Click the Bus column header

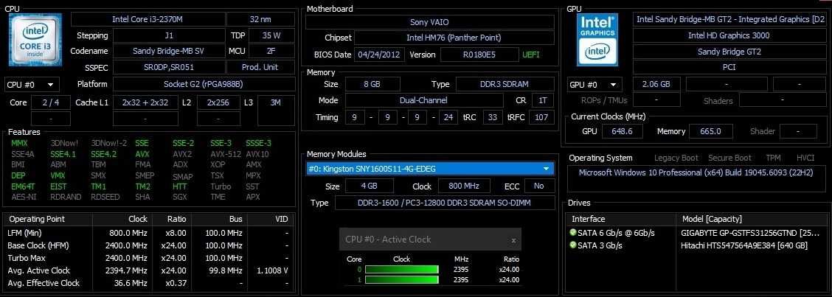(218, 219)
